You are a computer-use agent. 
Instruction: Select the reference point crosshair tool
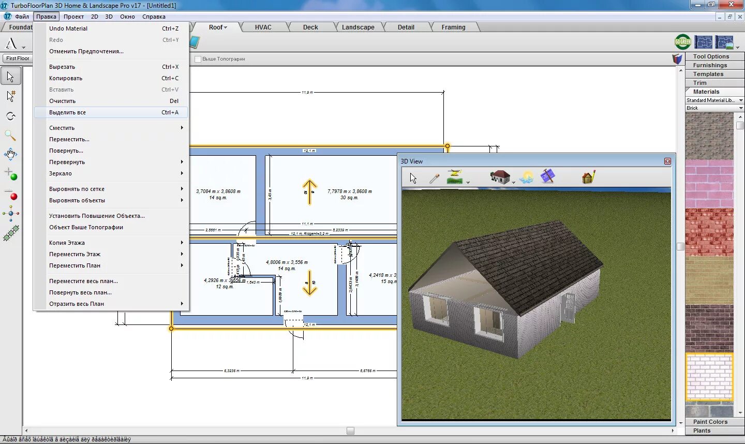(x=10, y=213)
